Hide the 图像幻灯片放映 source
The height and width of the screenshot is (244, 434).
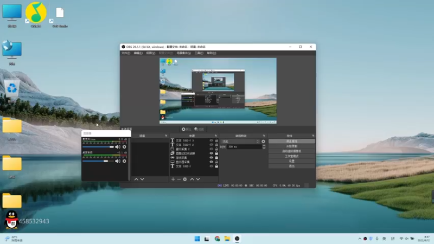click(212, 153)
